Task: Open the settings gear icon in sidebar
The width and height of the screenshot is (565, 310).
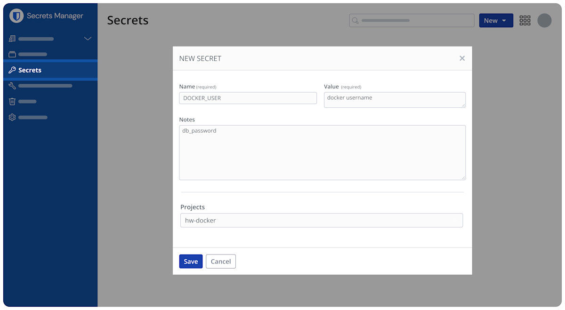Action: click(12, 117)
